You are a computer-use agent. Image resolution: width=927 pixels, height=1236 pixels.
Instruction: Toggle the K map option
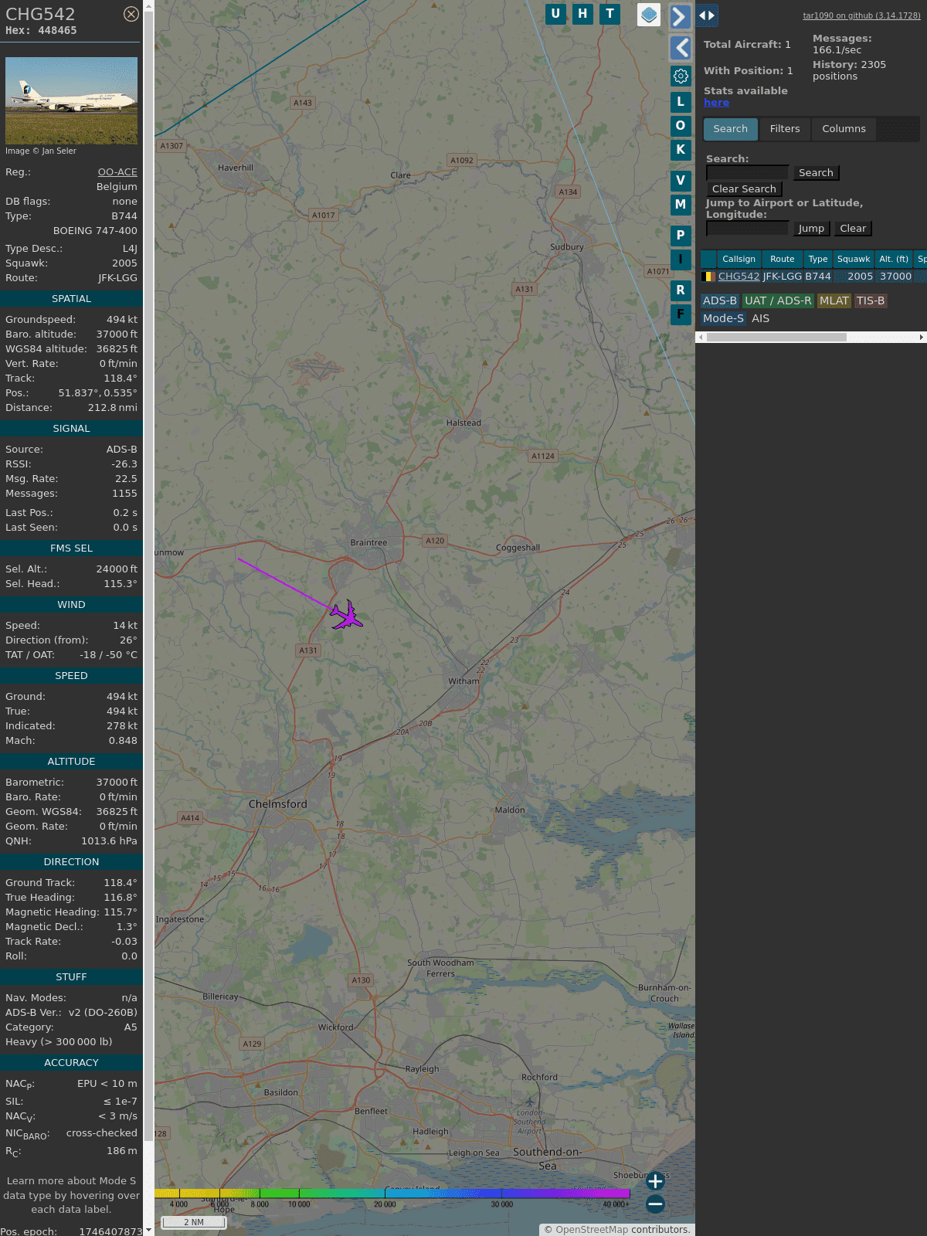coord(681,150)
